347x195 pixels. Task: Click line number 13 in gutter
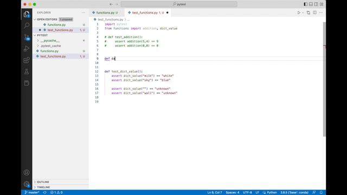point(97,76)
